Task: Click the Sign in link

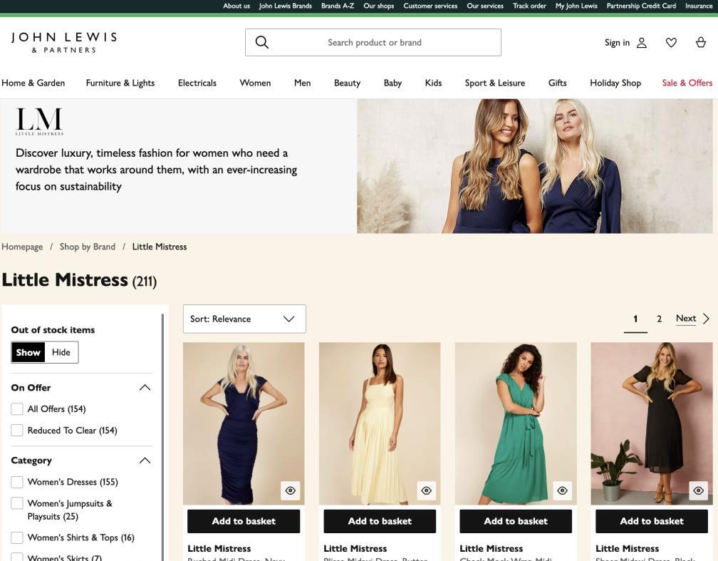Action: point(617,43)
